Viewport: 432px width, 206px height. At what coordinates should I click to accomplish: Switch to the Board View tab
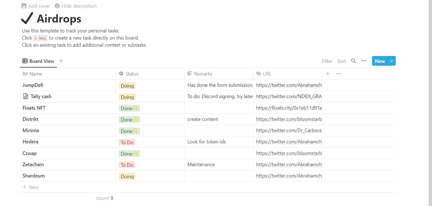pyautogui.click(x=38, y=61)
